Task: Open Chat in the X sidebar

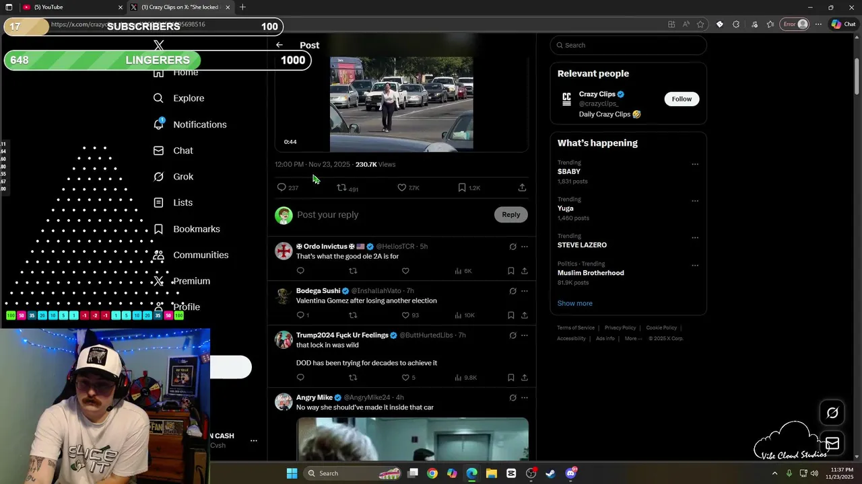Action: point(173,151)
